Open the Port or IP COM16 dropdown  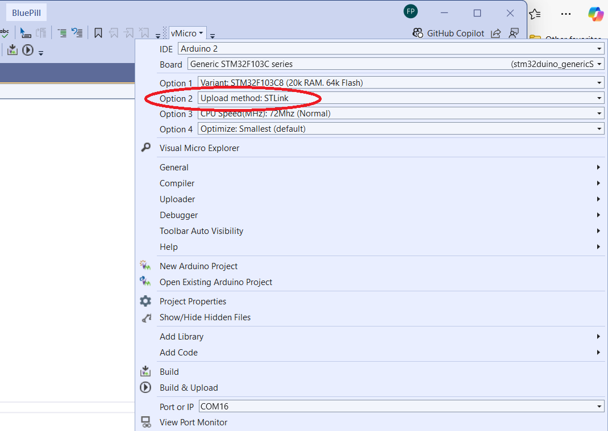pos(599,406)
